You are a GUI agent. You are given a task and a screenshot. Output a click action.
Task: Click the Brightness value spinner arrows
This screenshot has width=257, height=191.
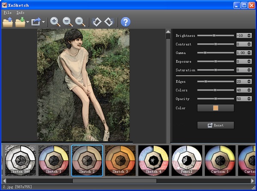tap(249, 35)
